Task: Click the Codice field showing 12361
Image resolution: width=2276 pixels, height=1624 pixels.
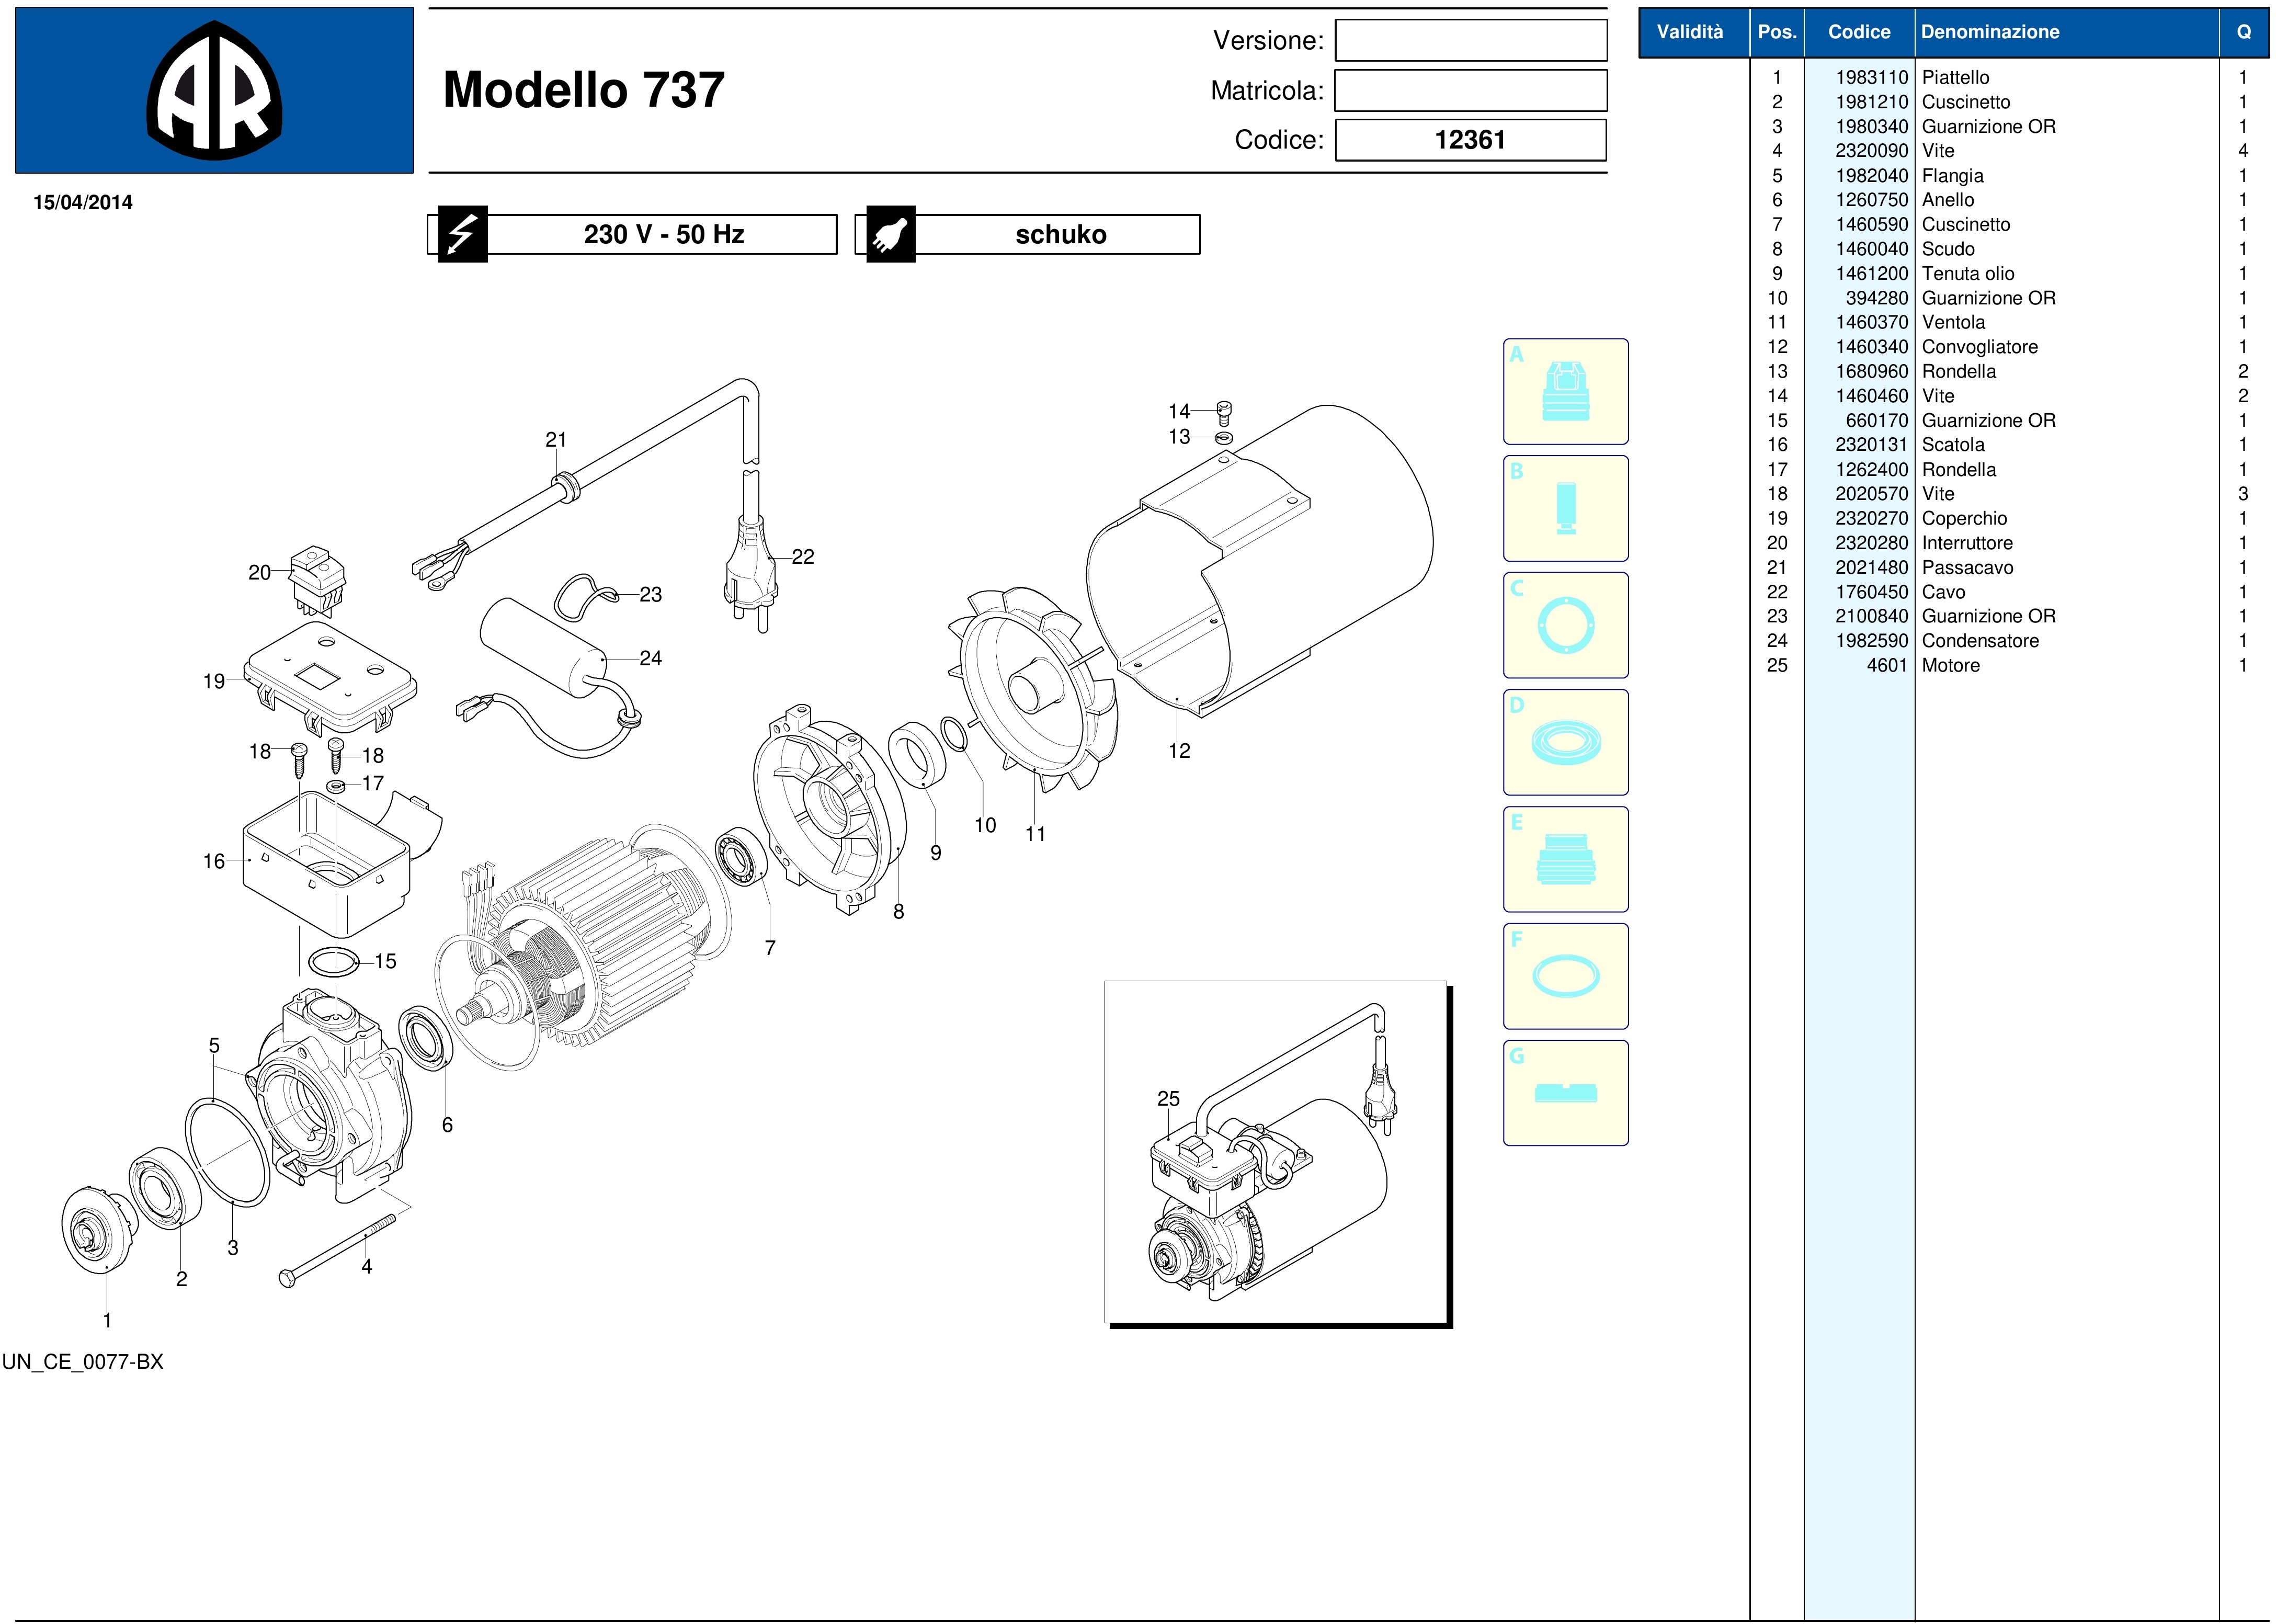Action: click(x=1470, y=140)
